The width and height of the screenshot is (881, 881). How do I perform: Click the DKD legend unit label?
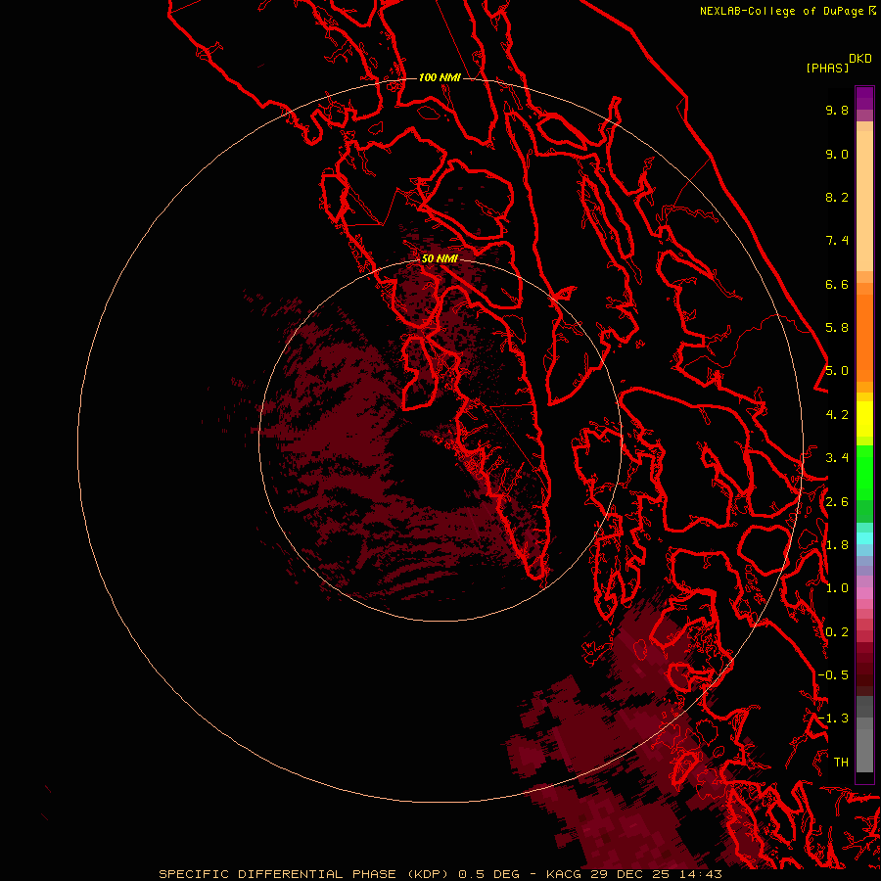pyautogui.click(x=860, y=58)
